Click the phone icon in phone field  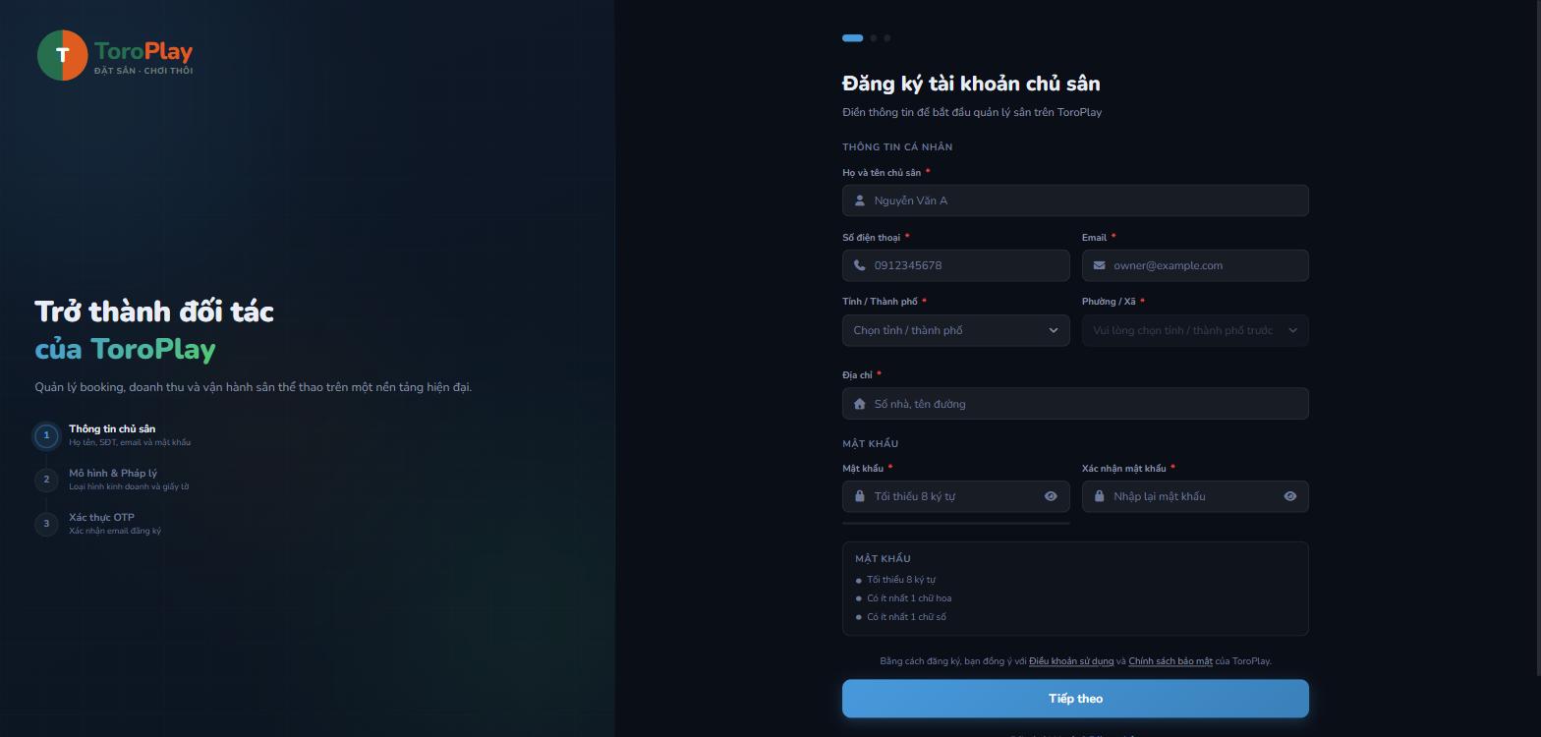[859, 265]
